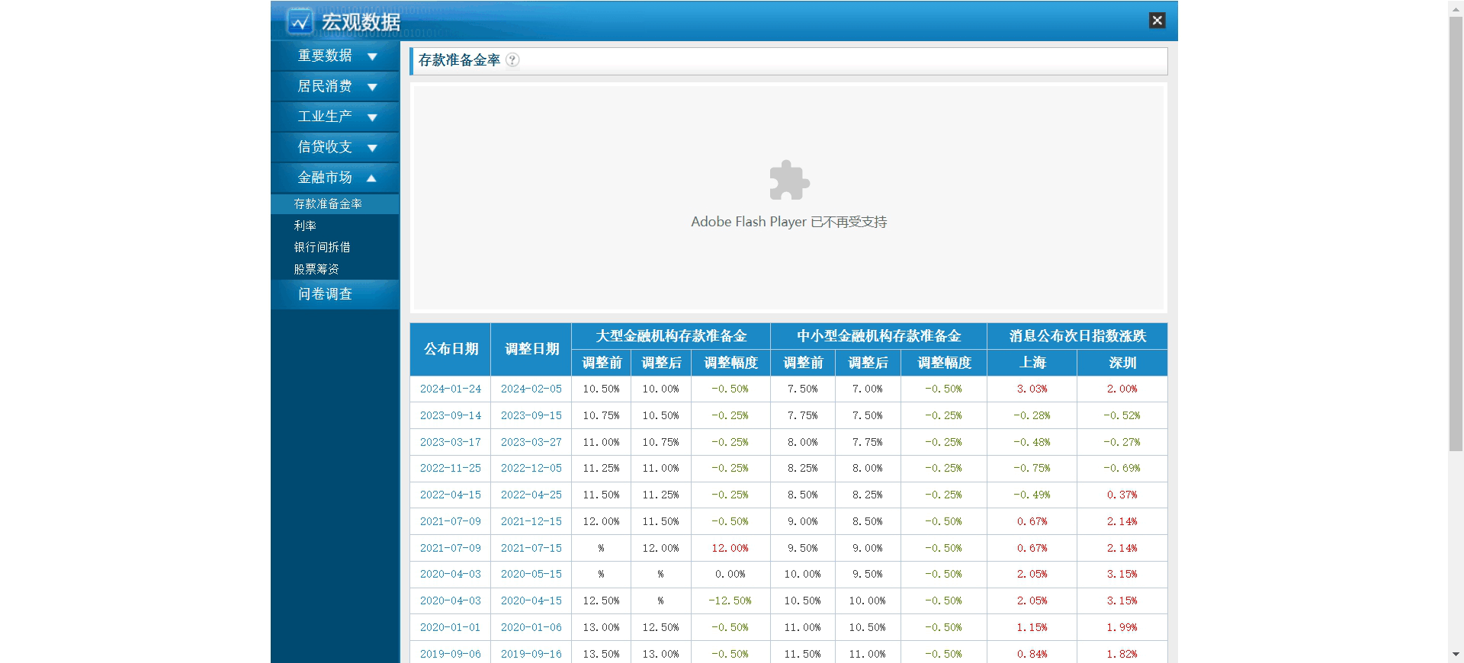The height and width of the screenshot is (663, 1464).
Task: Close the 宏观数据 panel
Action: point(1157,21)
